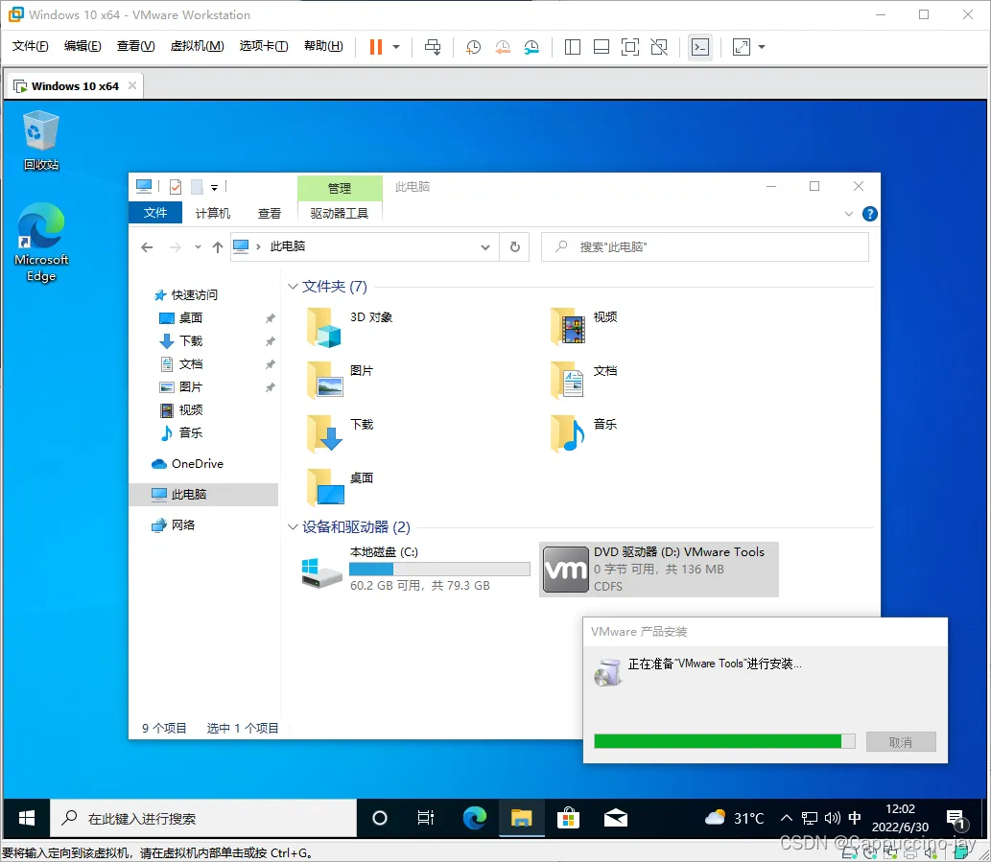The image size is (991, 862).
Task: Open Explorer 查看 ribbon tab
Action: 270,214
